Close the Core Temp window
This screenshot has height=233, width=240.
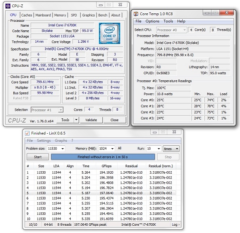[x=227, y=13]
